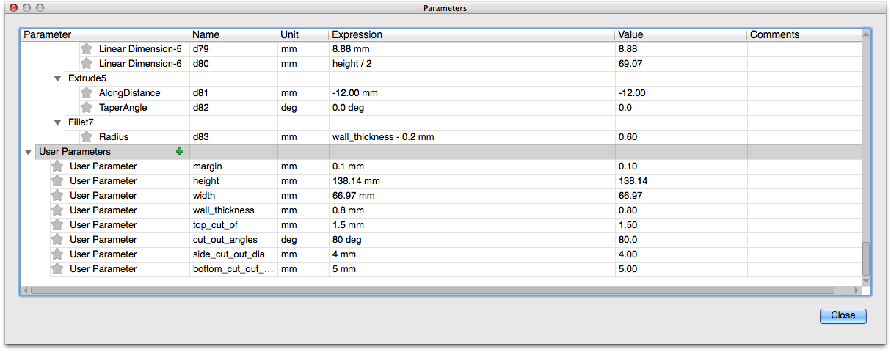
Task: Favorite the Fillet7 Radius star icon
Action: [87, 137]
